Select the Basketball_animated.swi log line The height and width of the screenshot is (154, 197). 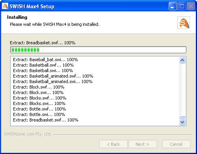click(53, 82)
